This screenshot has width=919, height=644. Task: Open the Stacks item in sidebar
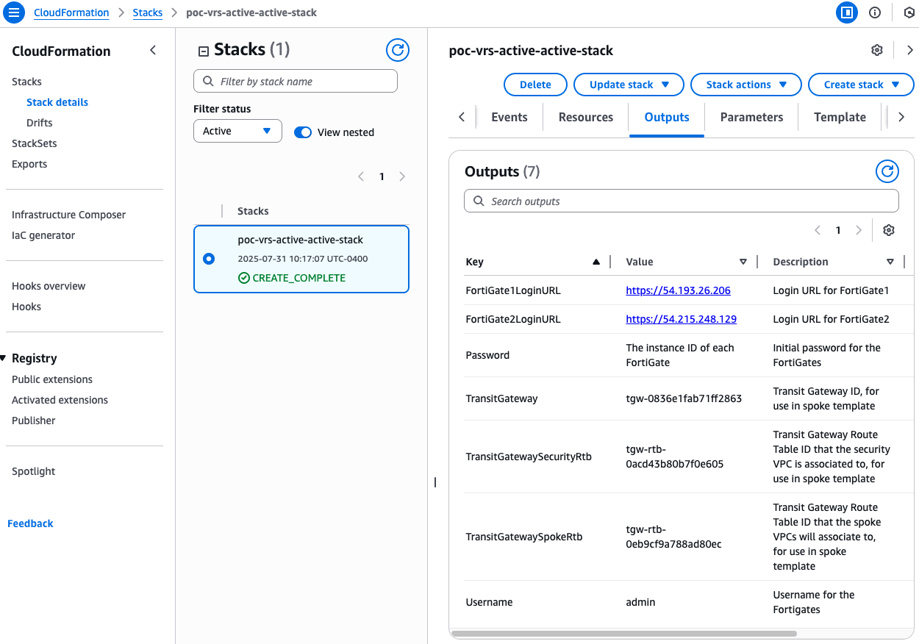[26, 82]
